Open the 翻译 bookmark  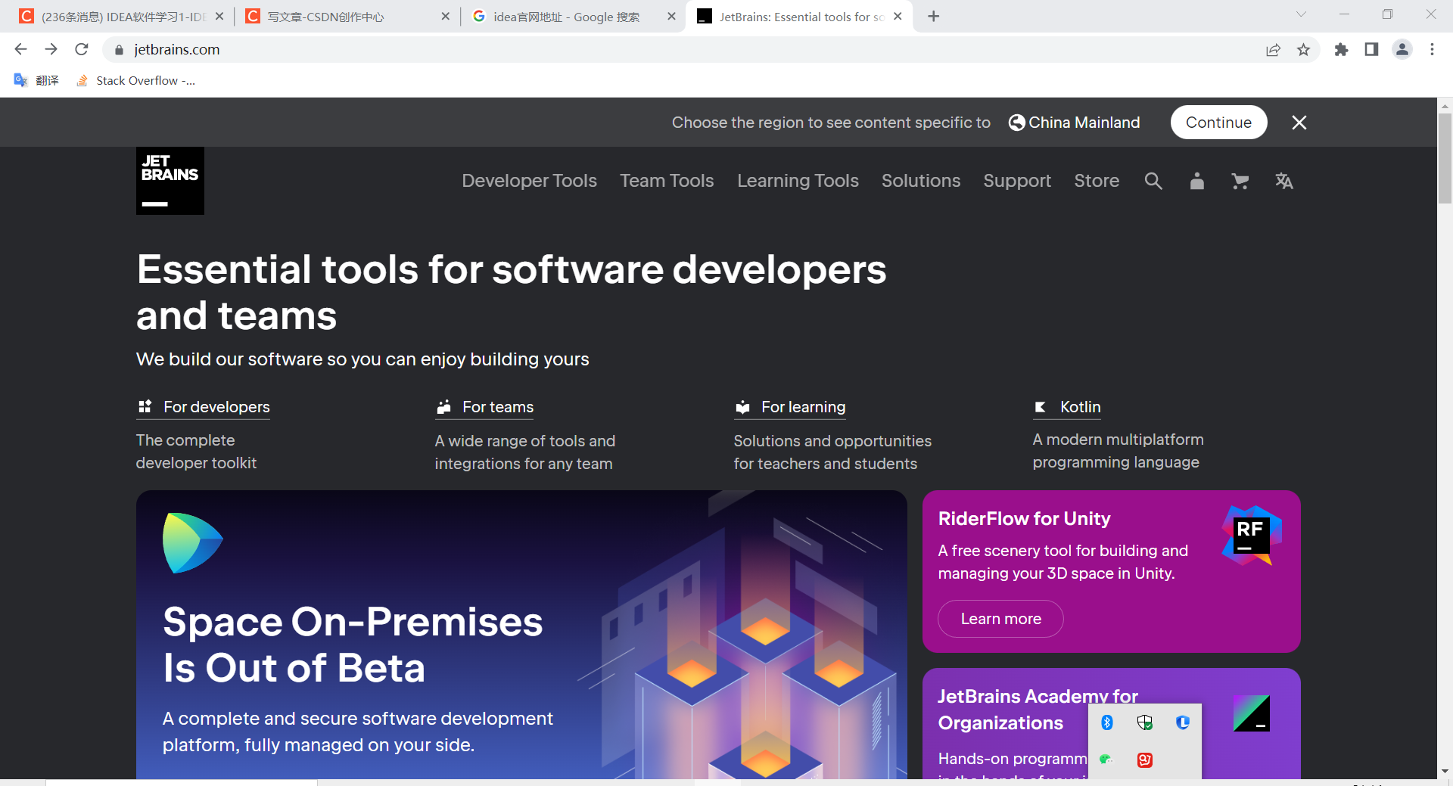36,80
